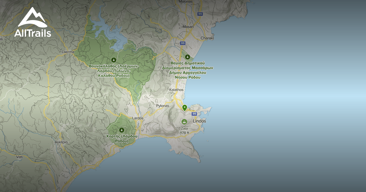
Task: Click the tree icon above Βαγιές Δημοτικού label
Action: (x=188, y=57)
